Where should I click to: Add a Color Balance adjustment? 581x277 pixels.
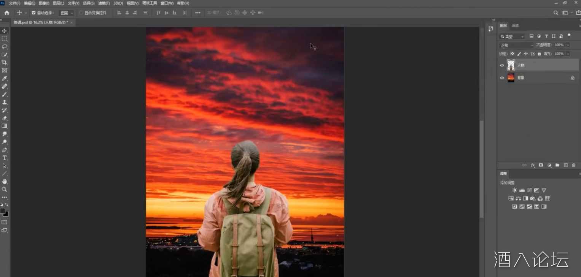(x=518, y=198)
